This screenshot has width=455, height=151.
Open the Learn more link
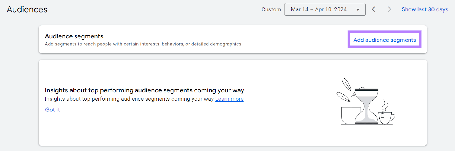[x=229, y=99]
